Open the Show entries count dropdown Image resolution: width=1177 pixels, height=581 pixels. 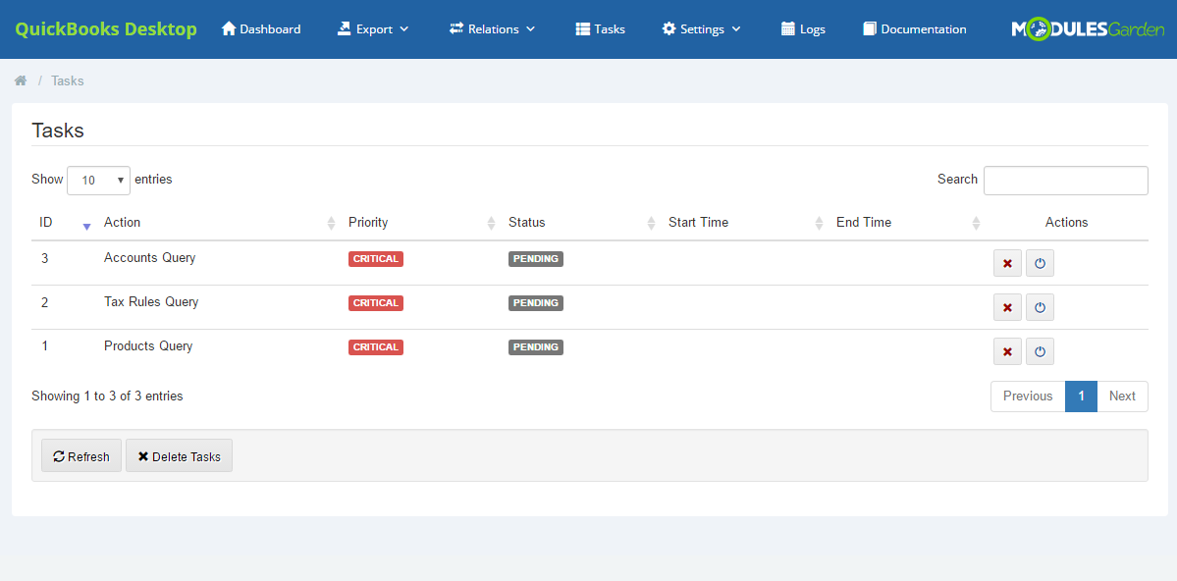click(x=98, y=181)
